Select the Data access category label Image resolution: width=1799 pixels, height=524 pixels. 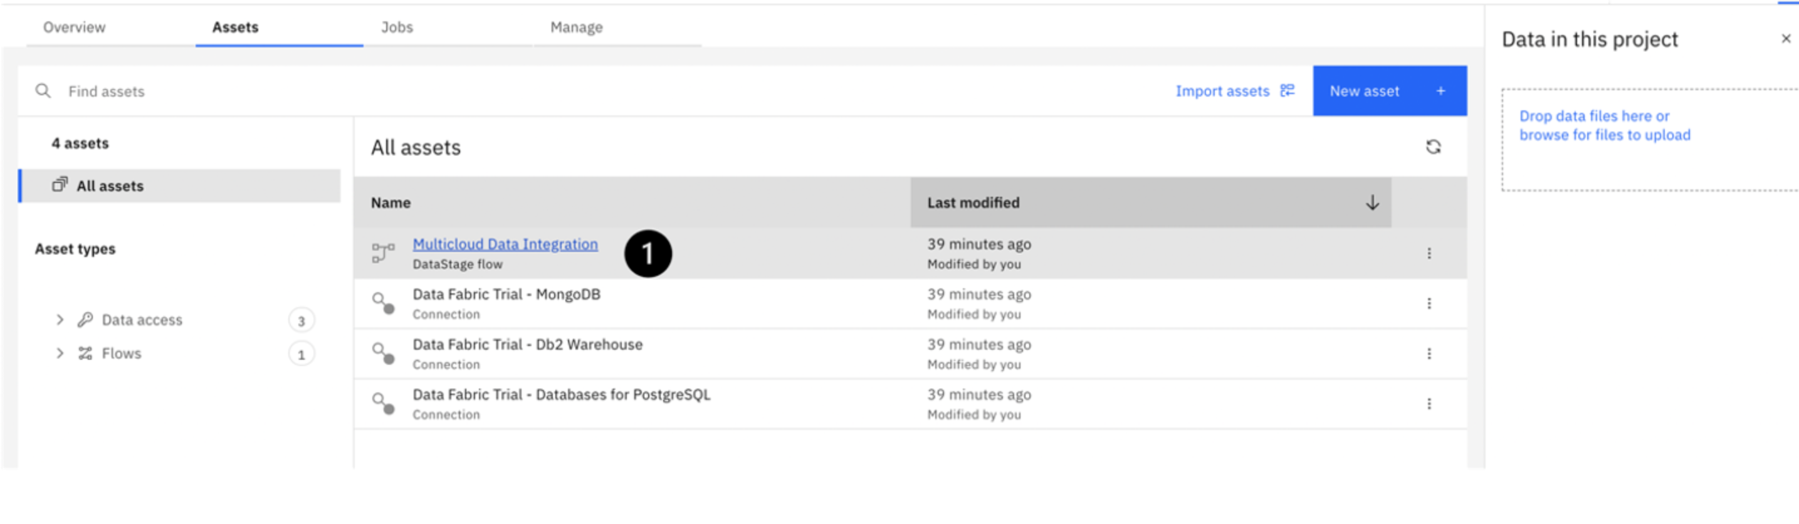click(142, 320)
